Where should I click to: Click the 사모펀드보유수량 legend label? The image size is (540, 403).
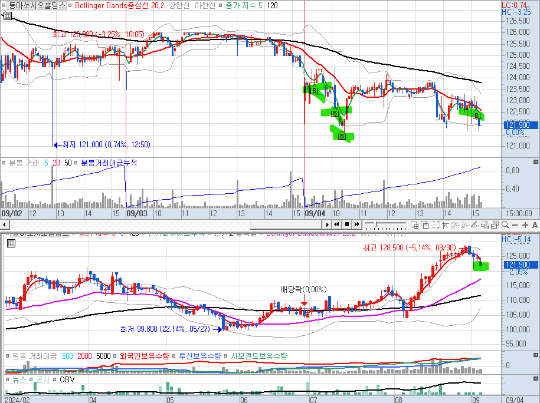point(259,356)
